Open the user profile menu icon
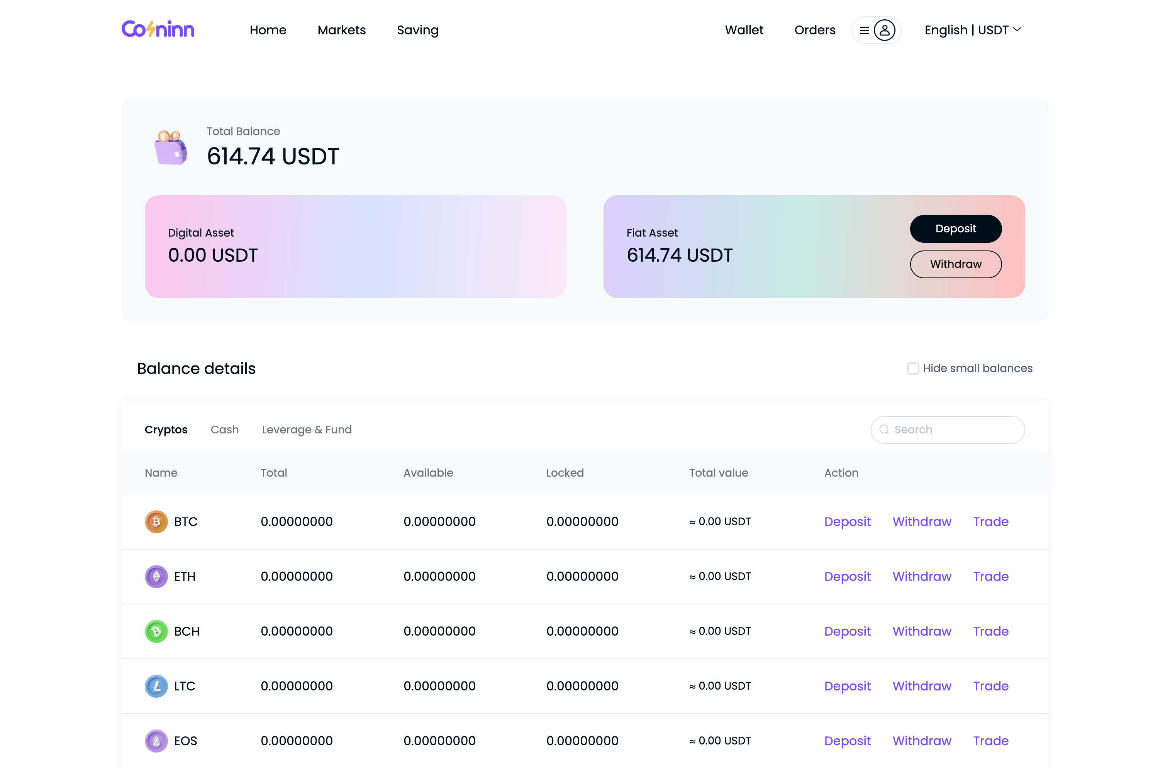The image size is (1170, 768). [883, 30]
